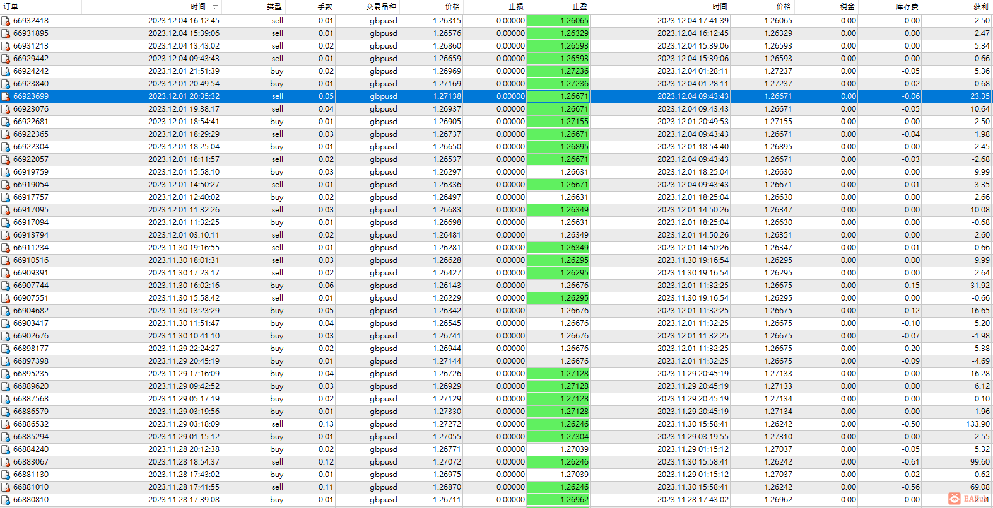The width and height of the screenshot is (993, 508).
Task: Click the lot size cell 0.13
Action: click(x=326, y=424)
